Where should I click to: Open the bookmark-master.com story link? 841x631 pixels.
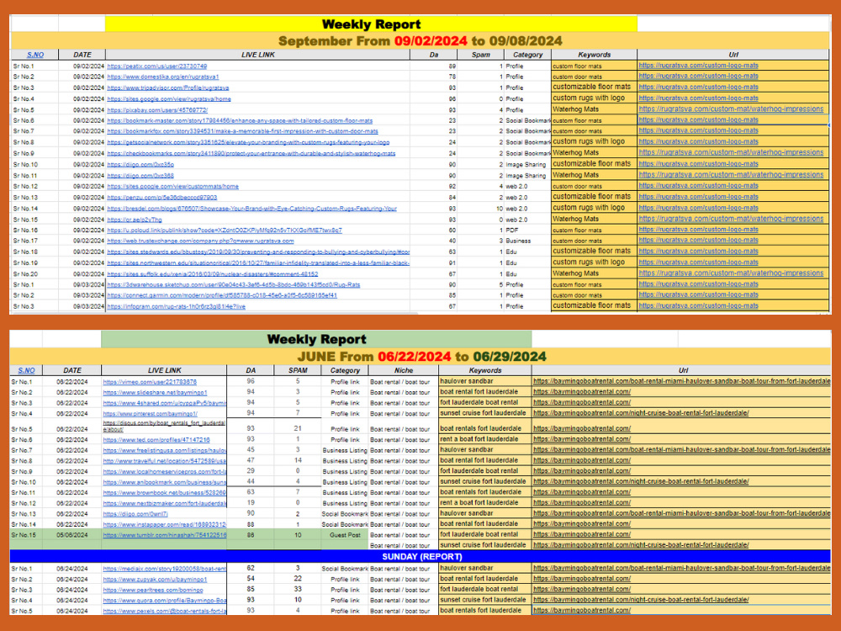pyautogui.click(x=240, y=121)
